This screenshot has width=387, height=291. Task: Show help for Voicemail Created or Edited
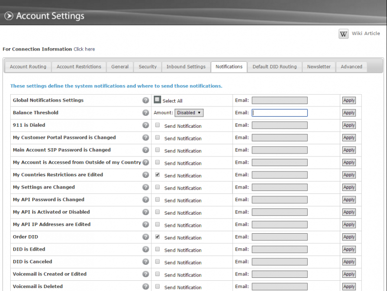tap(146, 274)
